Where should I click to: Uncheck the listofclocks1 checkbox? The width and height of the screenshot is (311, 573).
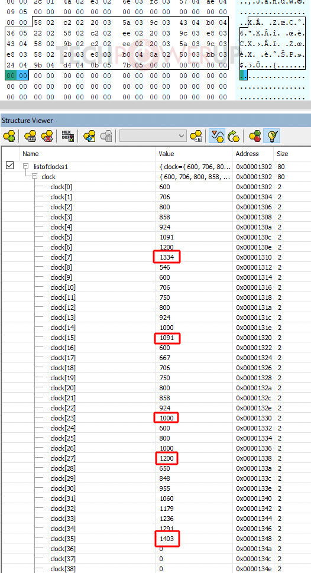click(x=10, y=166)
